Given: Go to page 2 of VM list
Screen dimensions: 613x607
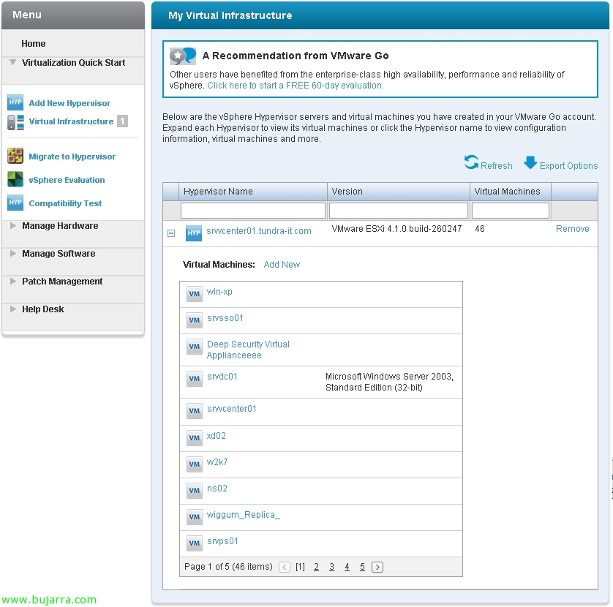Looking at the screenshot, I should point(316,567).
